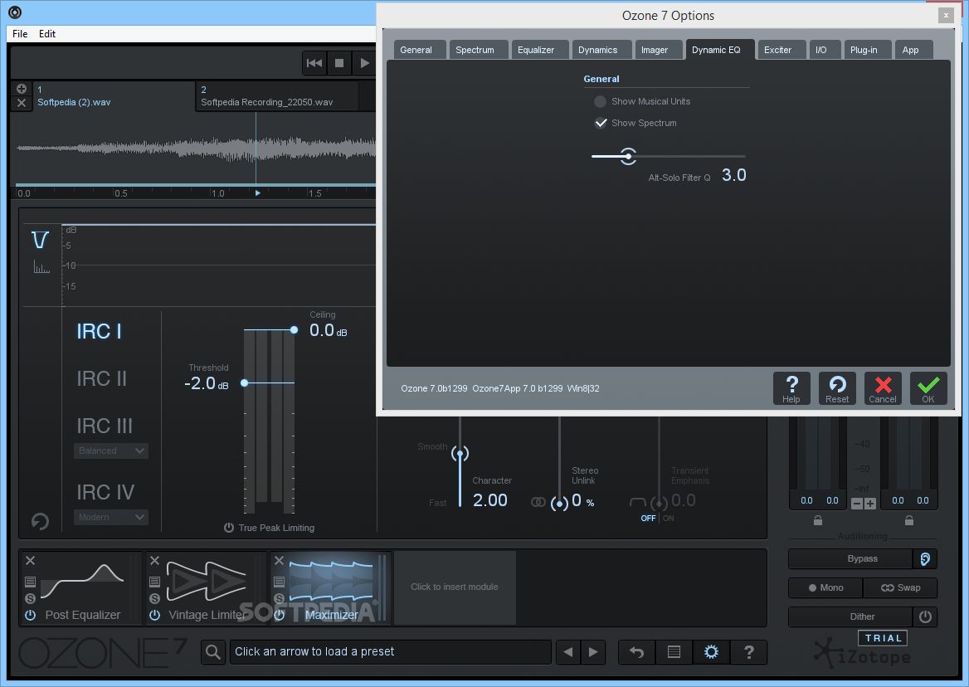Open the preset manager list icon

coord(674,652)
